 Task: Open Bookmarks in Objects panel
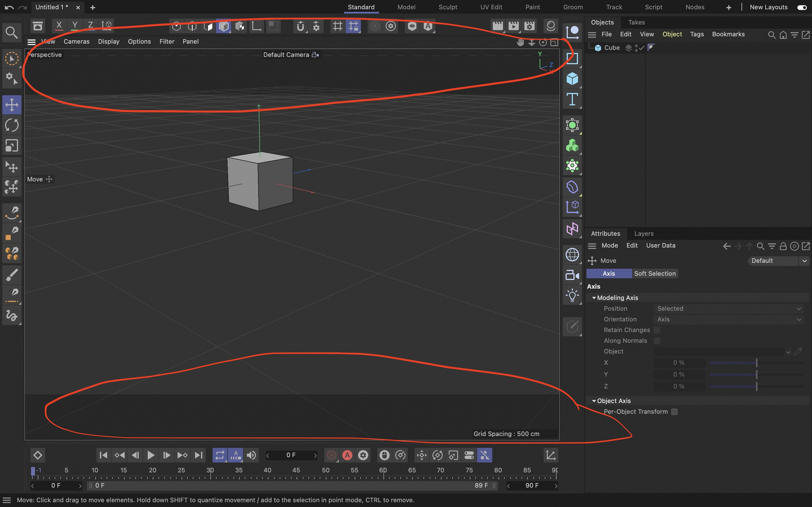point(728,34)
